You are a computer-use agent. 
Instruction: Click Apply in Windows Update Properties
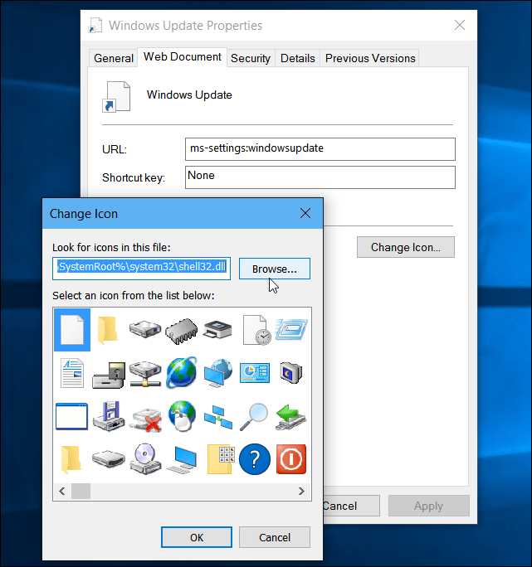(429, 506)
